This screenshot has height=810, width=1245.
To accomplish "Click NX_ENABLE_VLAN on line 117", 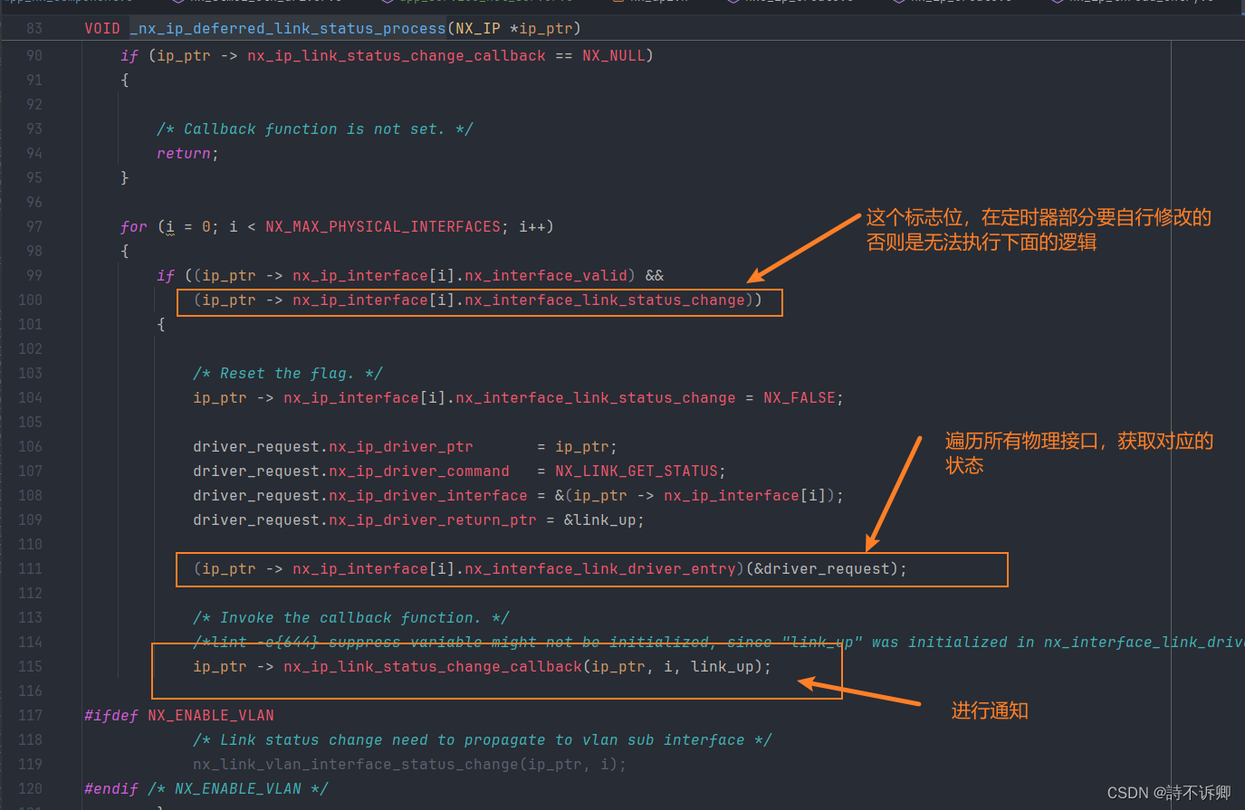I will point(211,715).
